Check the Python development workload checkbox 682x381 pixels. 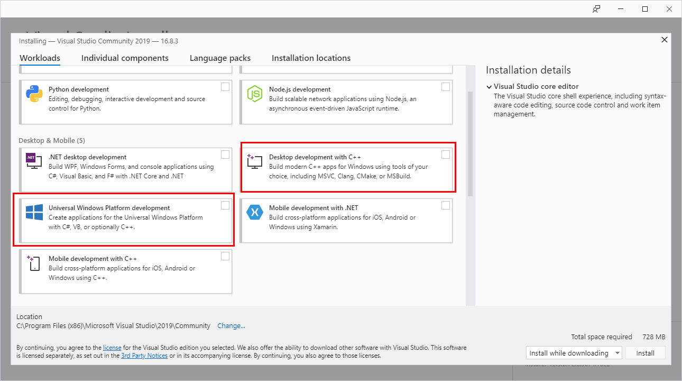(225, 87)
